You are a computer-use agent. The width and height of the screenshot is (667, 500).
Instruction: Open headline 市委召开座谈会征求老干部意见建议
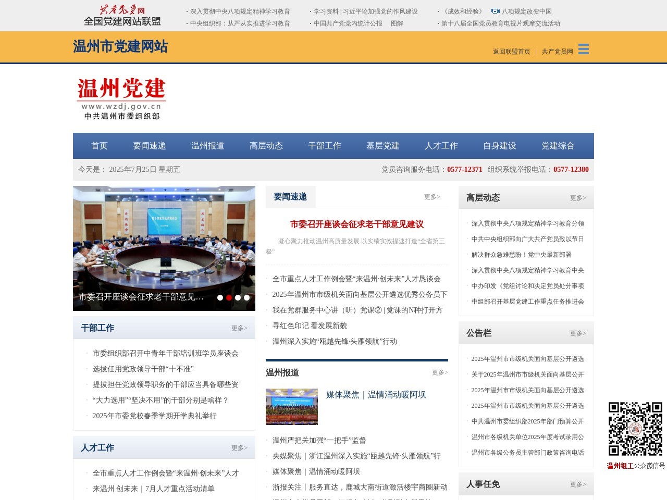coord(357,224)
